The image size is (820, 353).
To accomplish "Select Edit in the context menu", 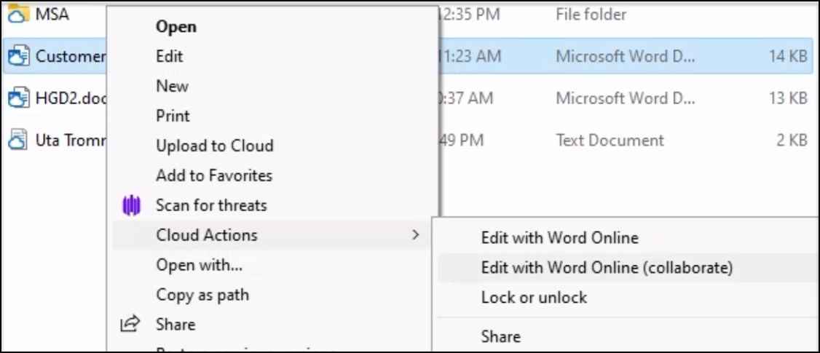I will pyautogui.click(x=169, y=56).
